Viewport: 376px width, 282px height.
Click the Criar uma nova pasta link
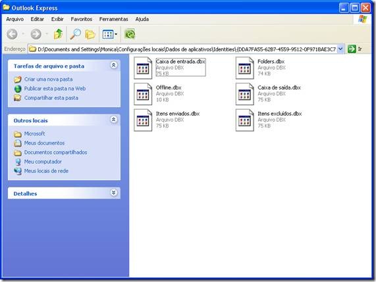point(49,80)
